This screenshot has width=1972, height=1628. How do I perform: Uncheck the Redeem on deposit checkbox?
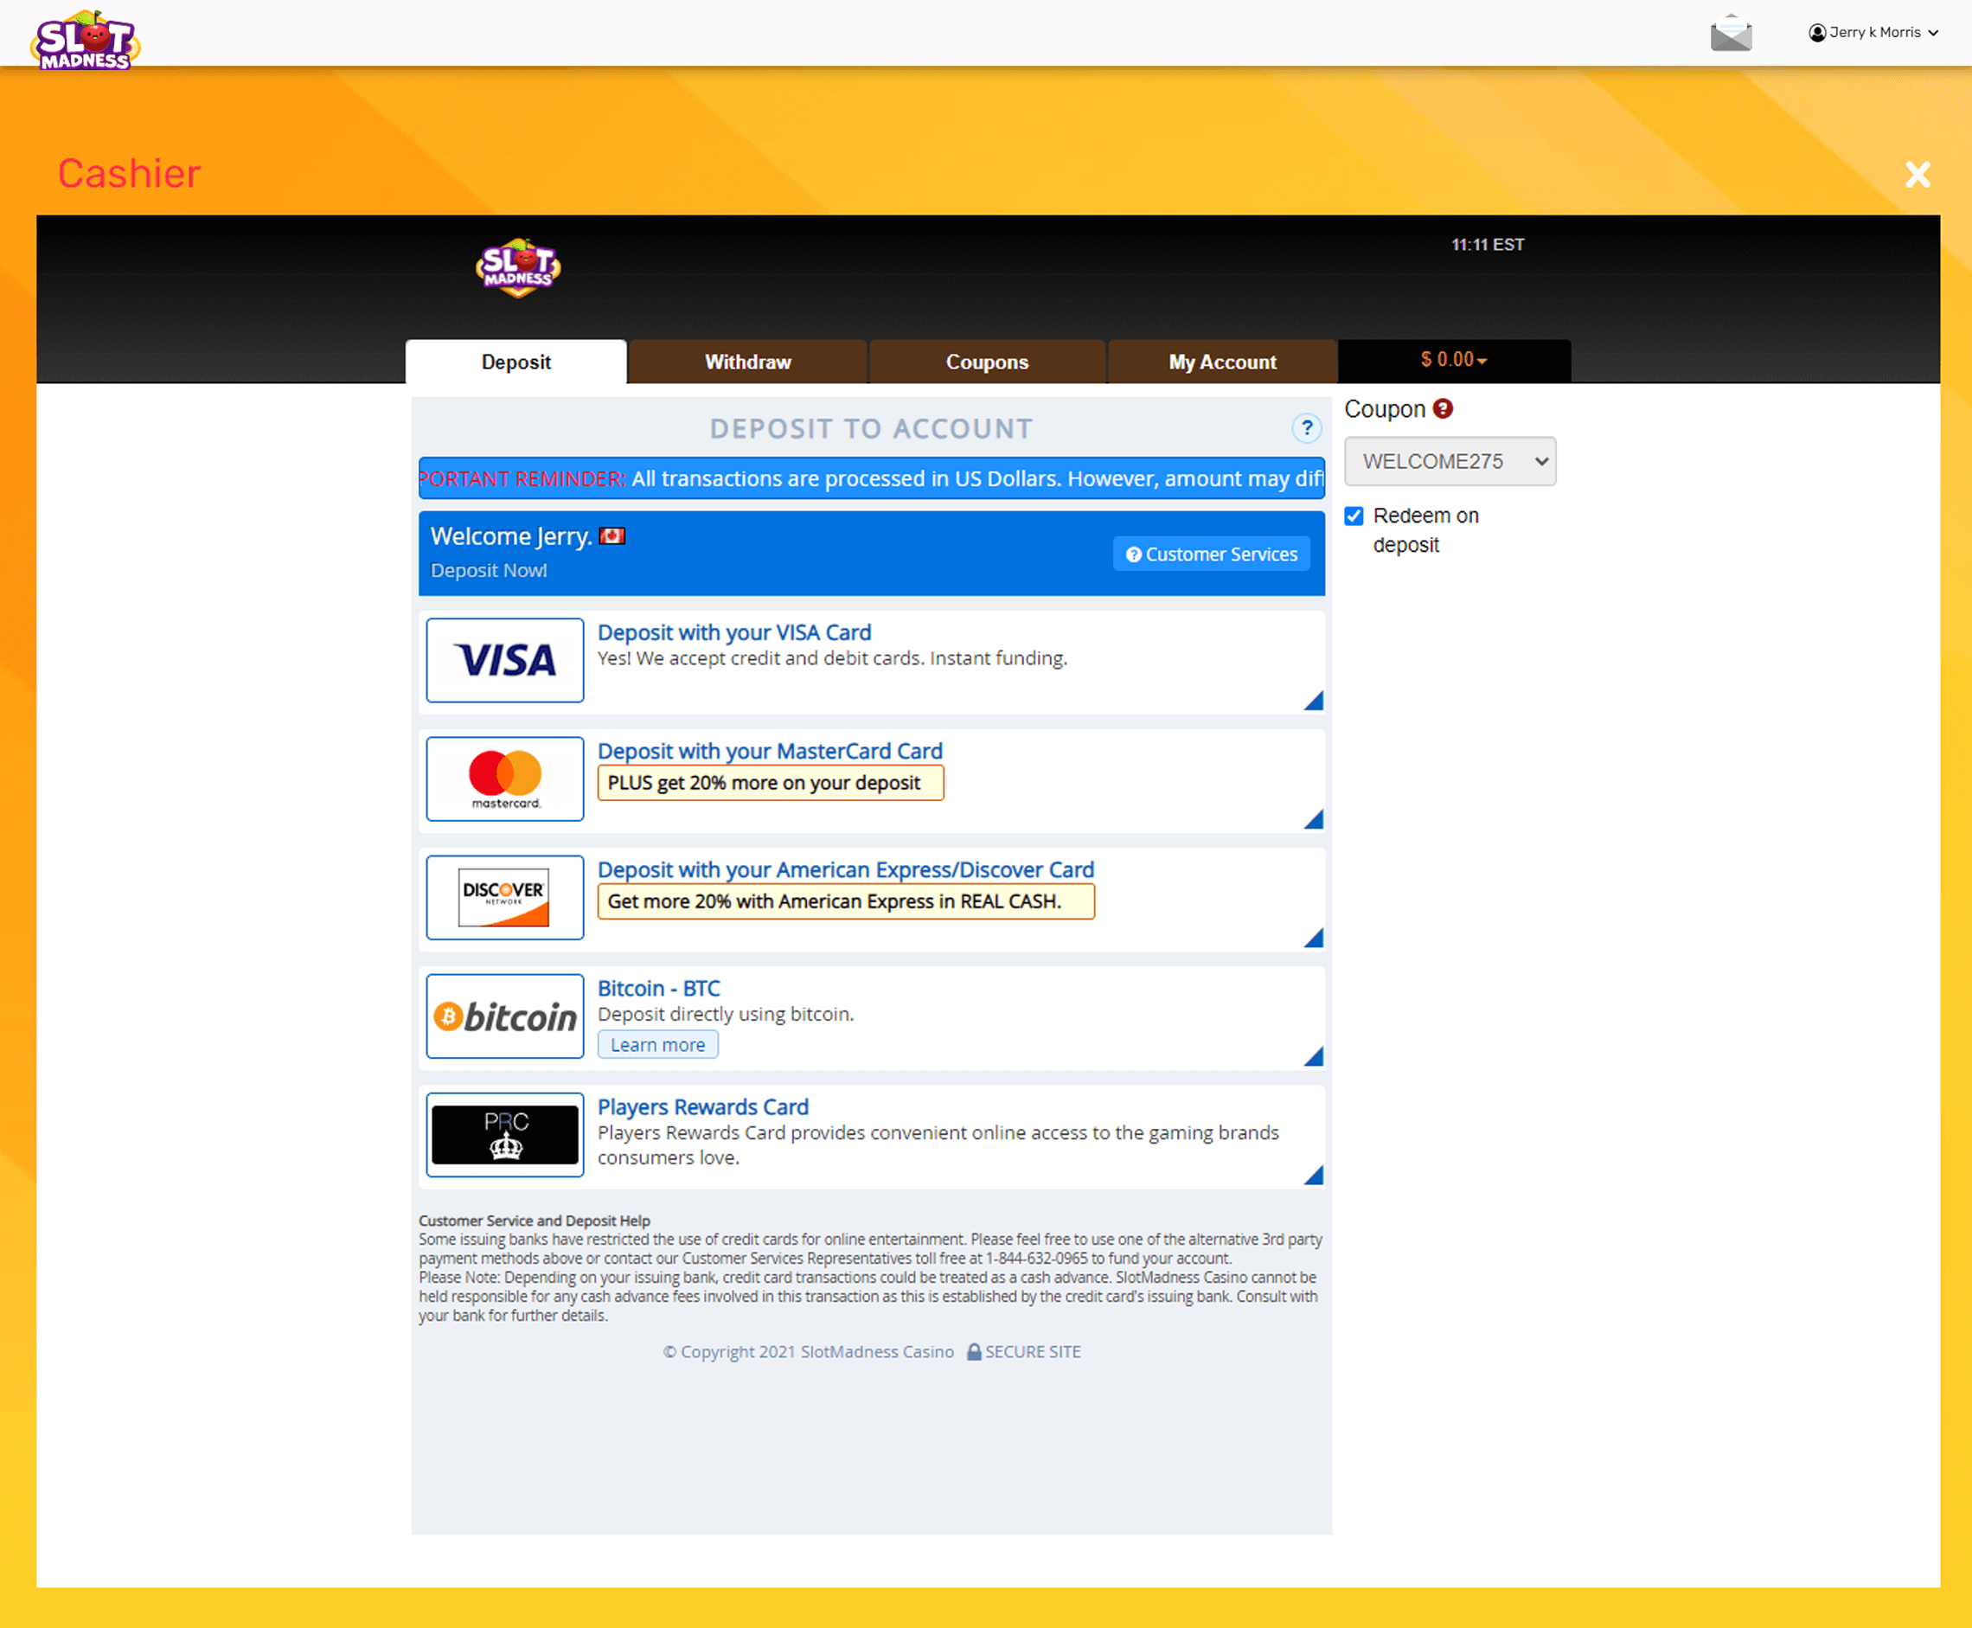1353,516
